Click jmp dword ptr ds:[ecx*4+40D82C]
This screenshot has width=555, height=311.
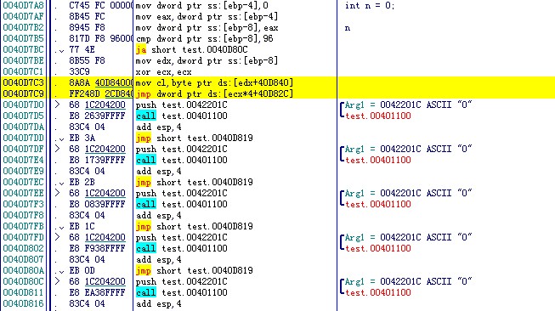pyautogui.click(x=214, y=93)
